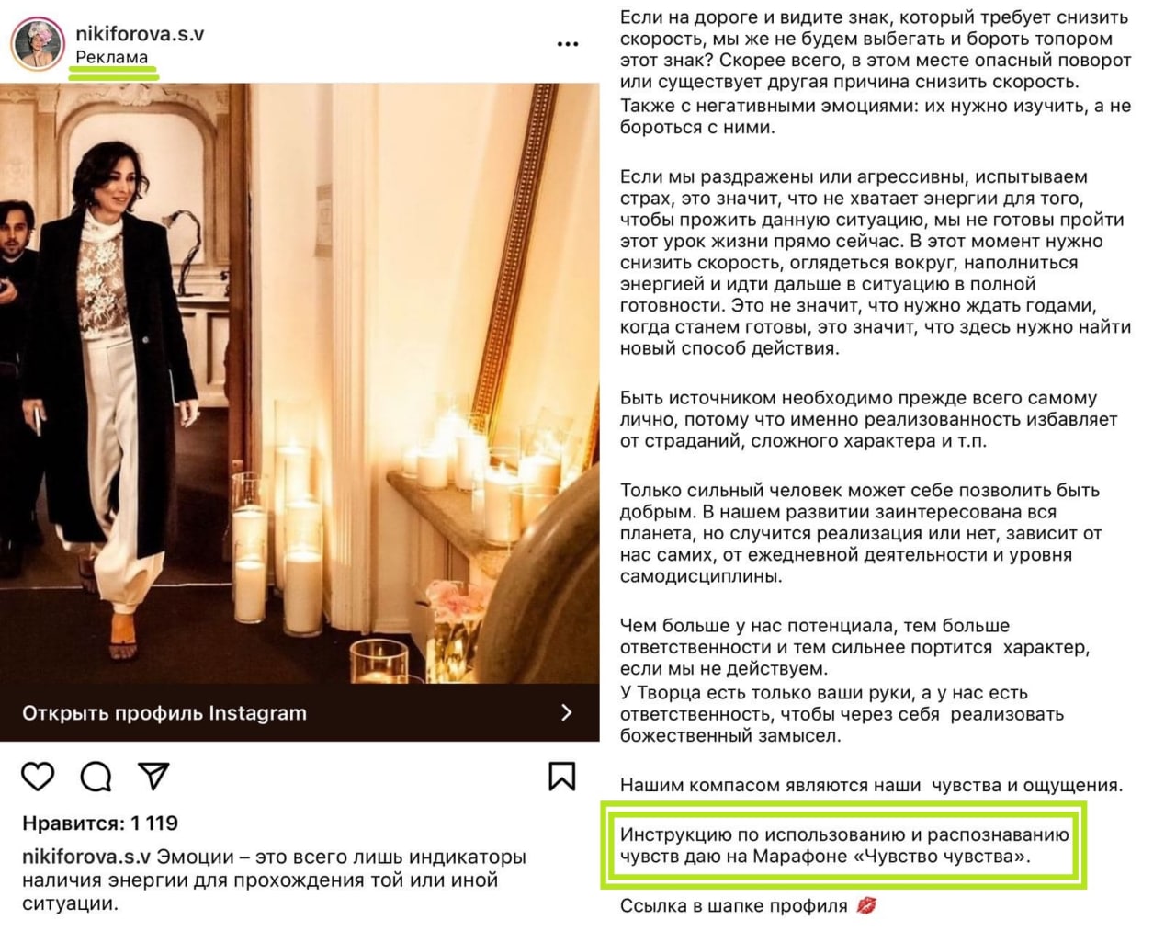Image resolution: width=1176 pixels, height=931 pixels.
Task: Open nikiforova.s.v username in header
Action: pyautogui.click(x=140, y=34)
